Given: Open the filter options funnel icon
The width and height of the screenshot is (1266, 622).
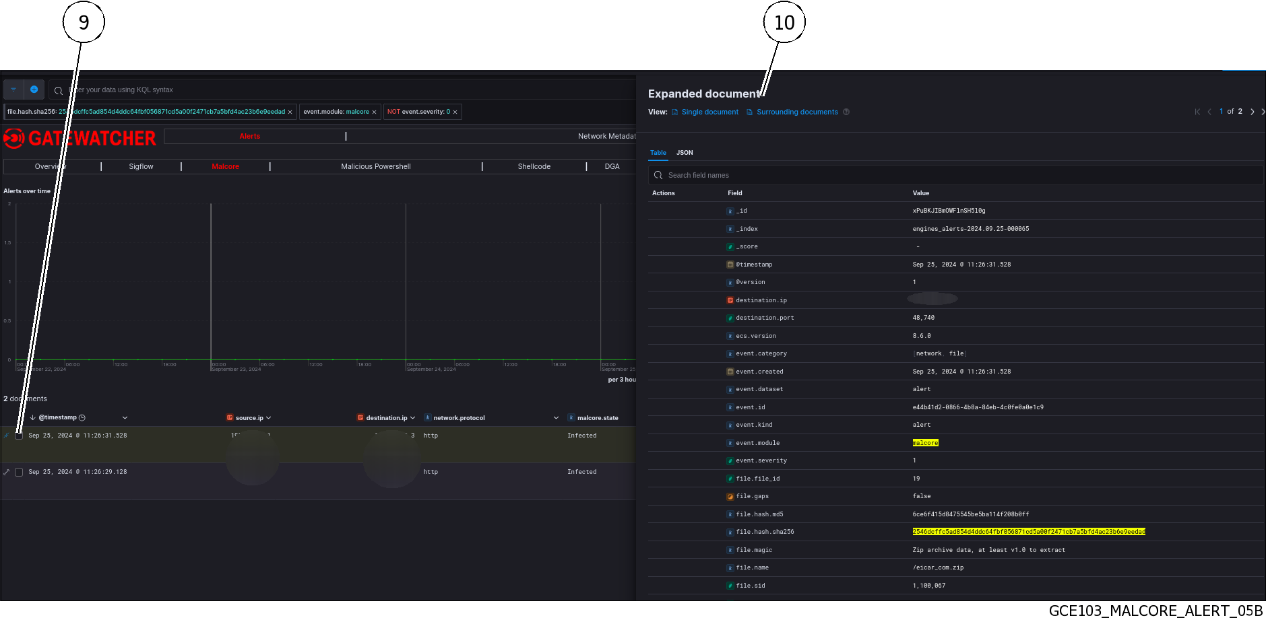Looking at the screenshot, I should click(13, 90).
